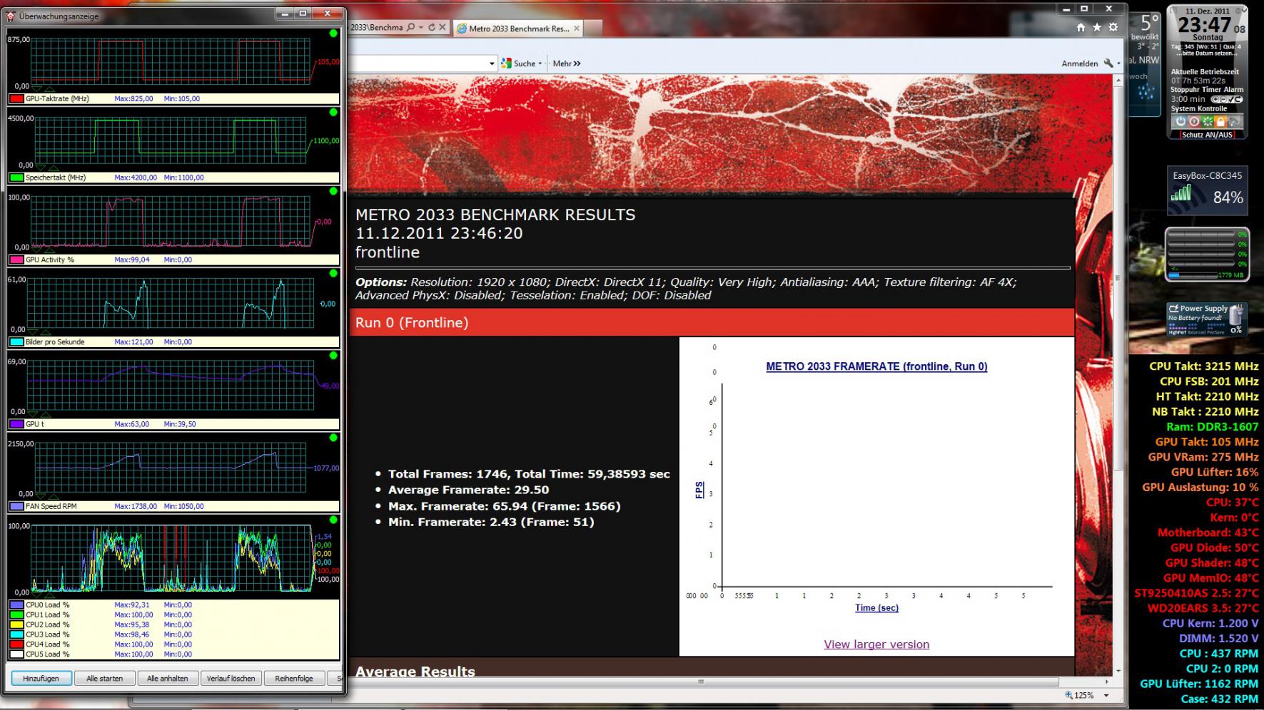Toggle green status dot of FAN Speed graph
The image size is (1264, 710).
click(333, 438)
